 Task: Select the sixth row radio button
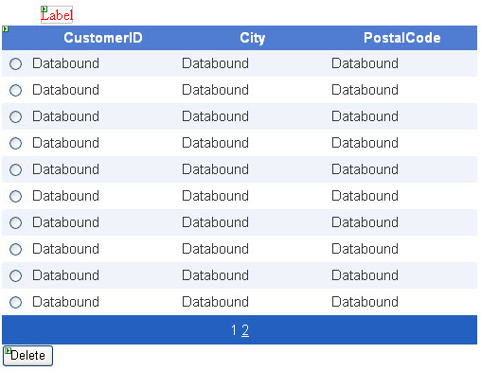point(15,196)
